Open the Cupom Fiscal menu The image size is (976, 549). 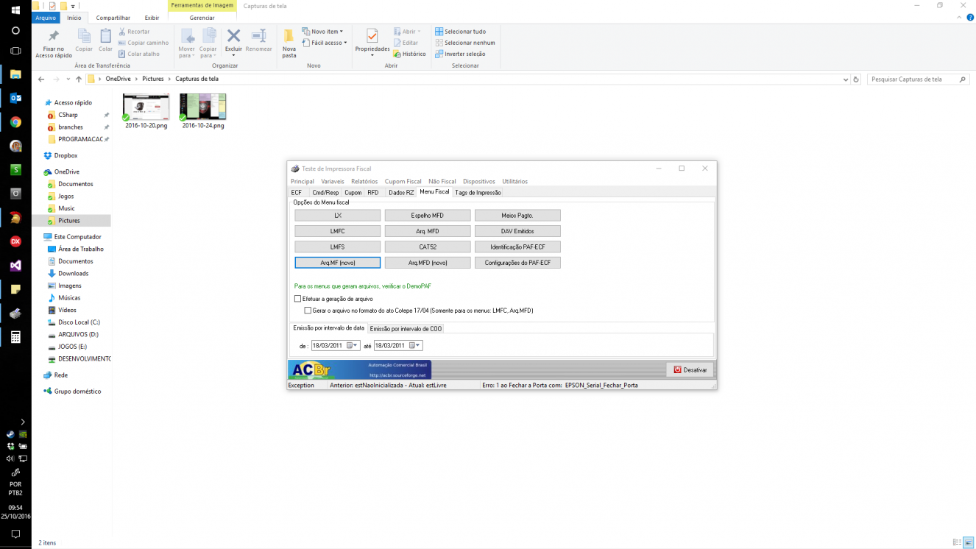(403, 181)
